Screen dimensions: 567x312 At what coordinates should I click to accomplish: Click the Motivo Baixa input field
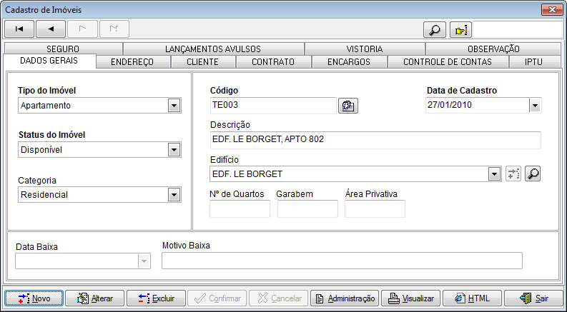[342, 261]
